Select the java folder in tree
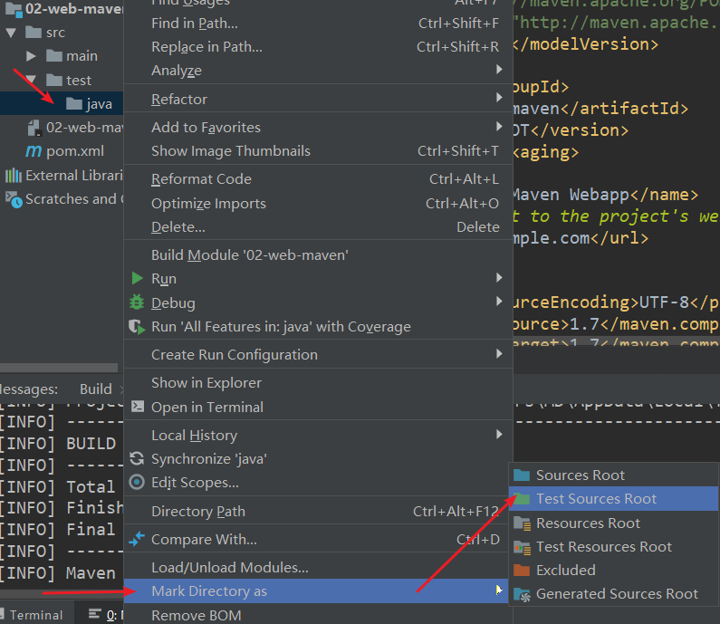This screenshot has height=624, width=720. [x=99, y=104]
